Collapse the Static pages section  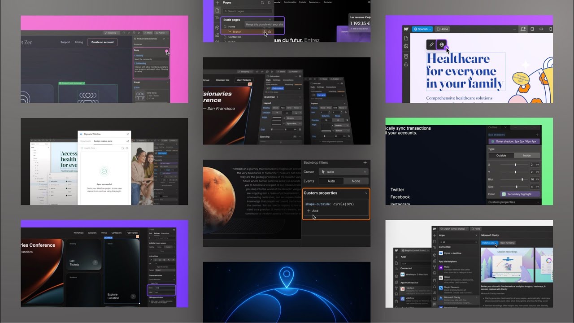(x=269, y=20)
